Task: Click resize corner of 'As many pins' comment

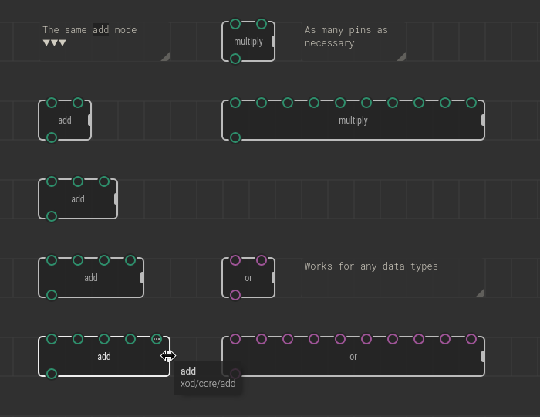Action: pyautogui.click(x=401, y=56)
